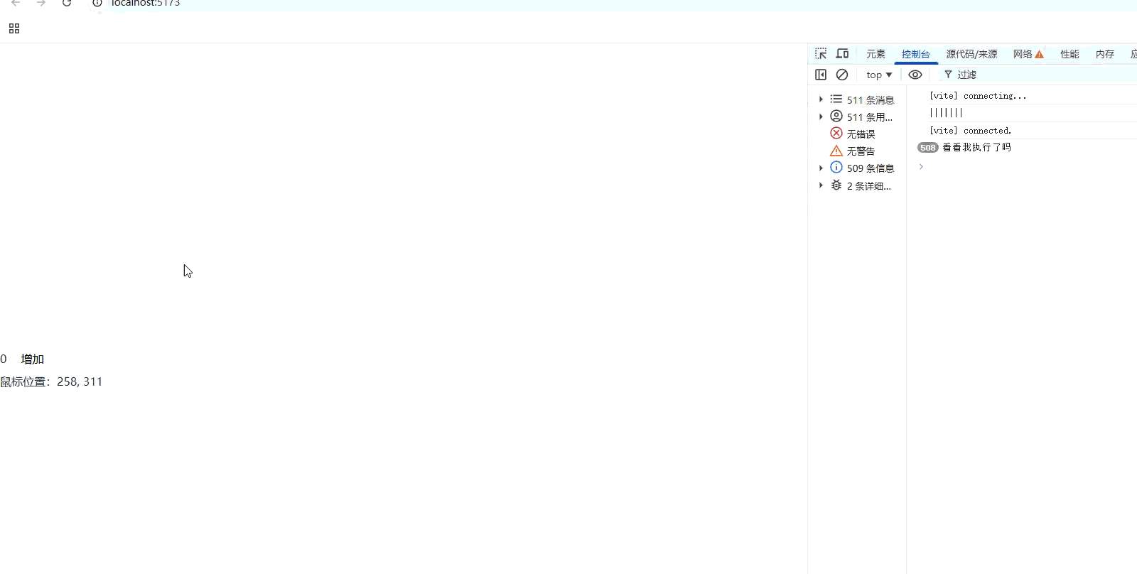
Task: Select the 509 条信息 sidebar row
Action: [857, 168]
